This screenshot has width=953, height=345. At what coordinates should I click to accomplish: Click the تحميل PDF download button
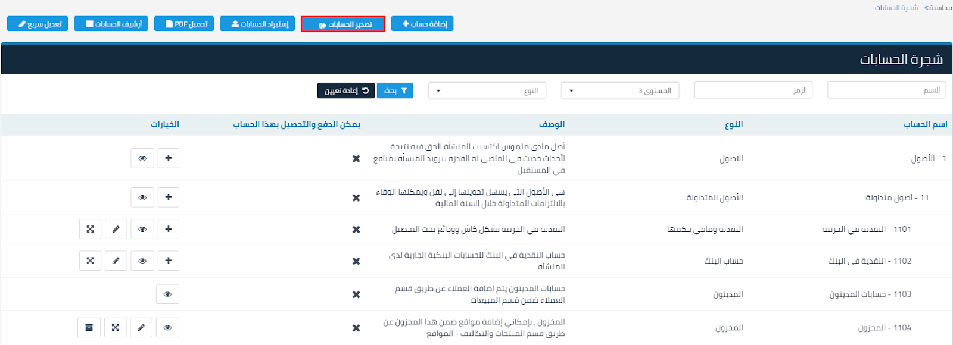184,24
